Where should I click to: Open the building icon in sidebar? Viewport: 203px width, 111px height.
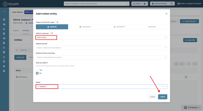tap(4, 34)
